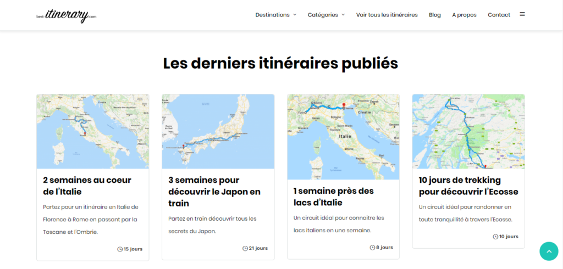The image size is (563, 269).
Task: Open the Italian lakes map thumbnail
Action: click(x=343, y=137)
